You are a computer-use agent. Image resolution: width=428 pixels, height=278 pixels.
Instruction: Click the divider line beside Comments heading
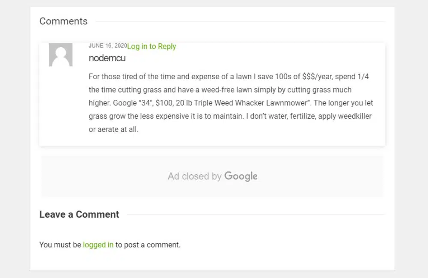pos(240,21)
